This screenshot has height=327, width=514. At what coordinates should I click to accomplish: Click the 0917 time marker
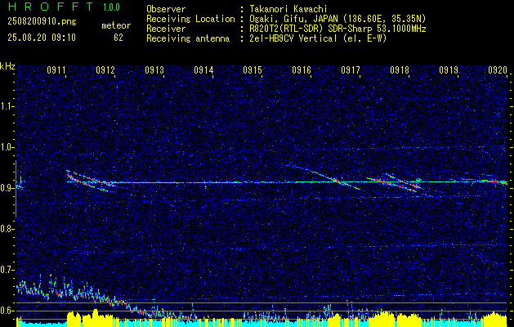[351, 69]
